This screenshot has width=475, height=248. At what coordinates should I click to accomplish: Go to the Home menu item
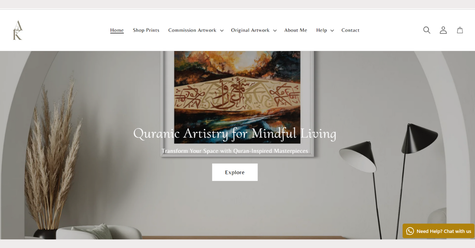pyautogui.click(x=117, y=30)
